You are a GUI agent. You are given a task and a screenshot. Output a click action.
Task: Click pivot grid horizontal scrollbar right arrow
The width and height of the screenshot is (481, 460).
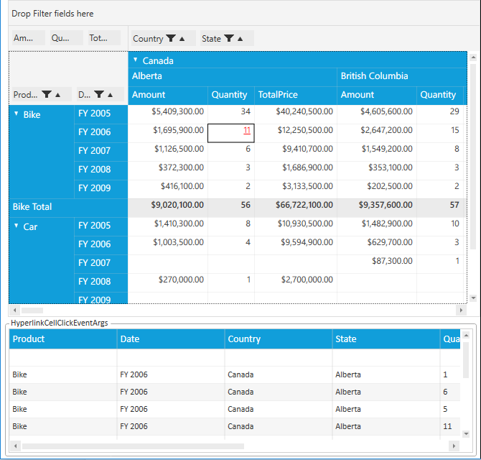coord(461,310)
